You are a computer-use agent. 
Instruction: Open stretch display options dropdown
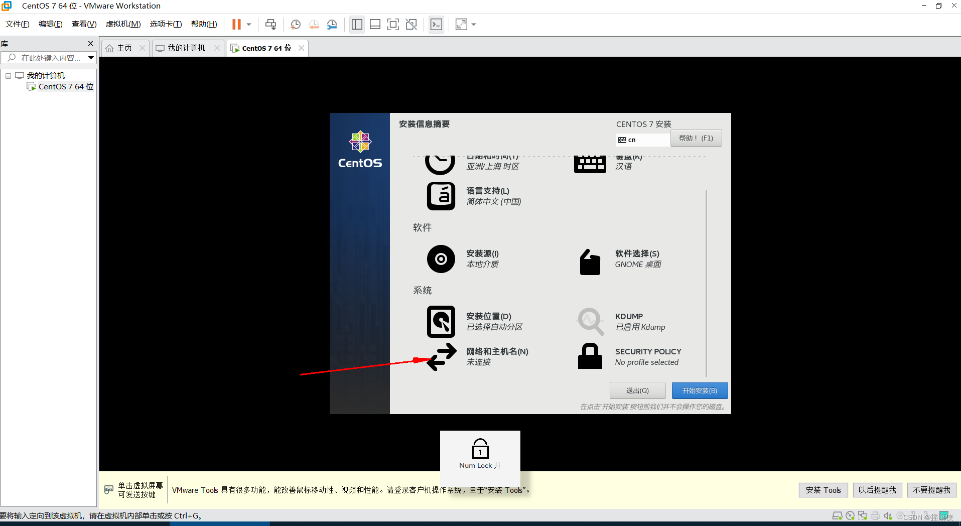click(474, 24)
